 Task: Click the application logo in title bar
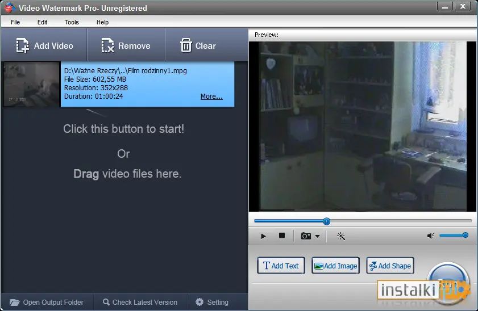pyautogui.click(x=10, y=7)
